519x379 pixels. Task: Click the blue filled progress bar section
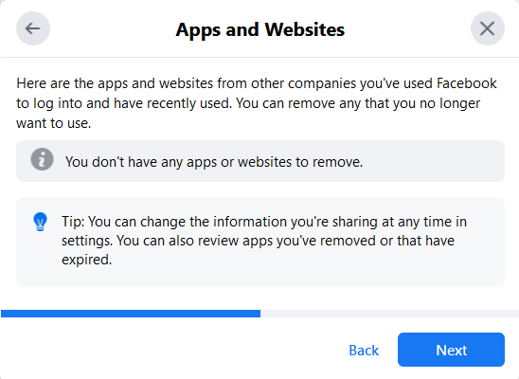pos(131,314)
